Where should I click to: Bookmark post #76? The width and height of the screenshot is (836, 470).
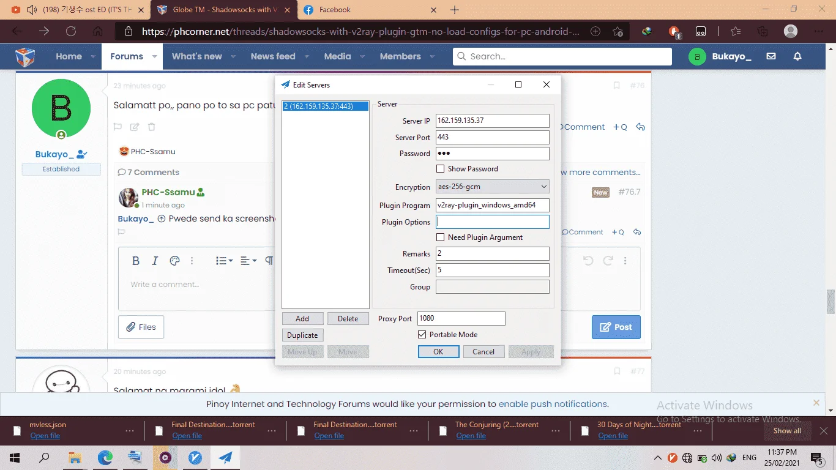tap(617, 86)
